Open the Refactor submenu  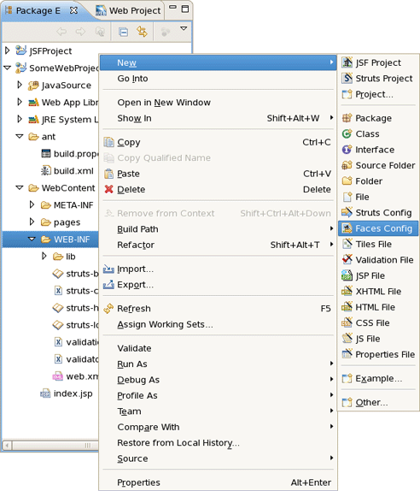coord(219,245)
